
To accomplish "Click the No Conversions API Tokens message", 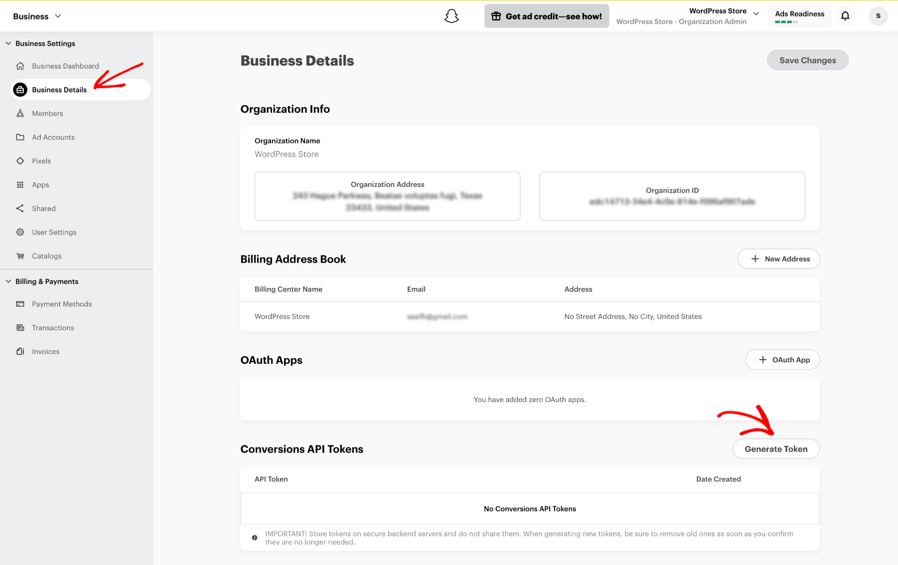I will 529,509.
